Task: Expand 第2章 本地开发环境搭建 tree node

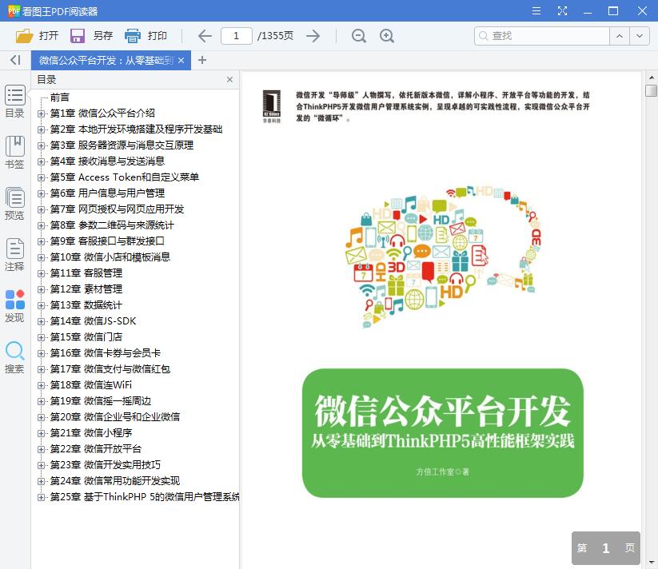Action: (41, 129)
